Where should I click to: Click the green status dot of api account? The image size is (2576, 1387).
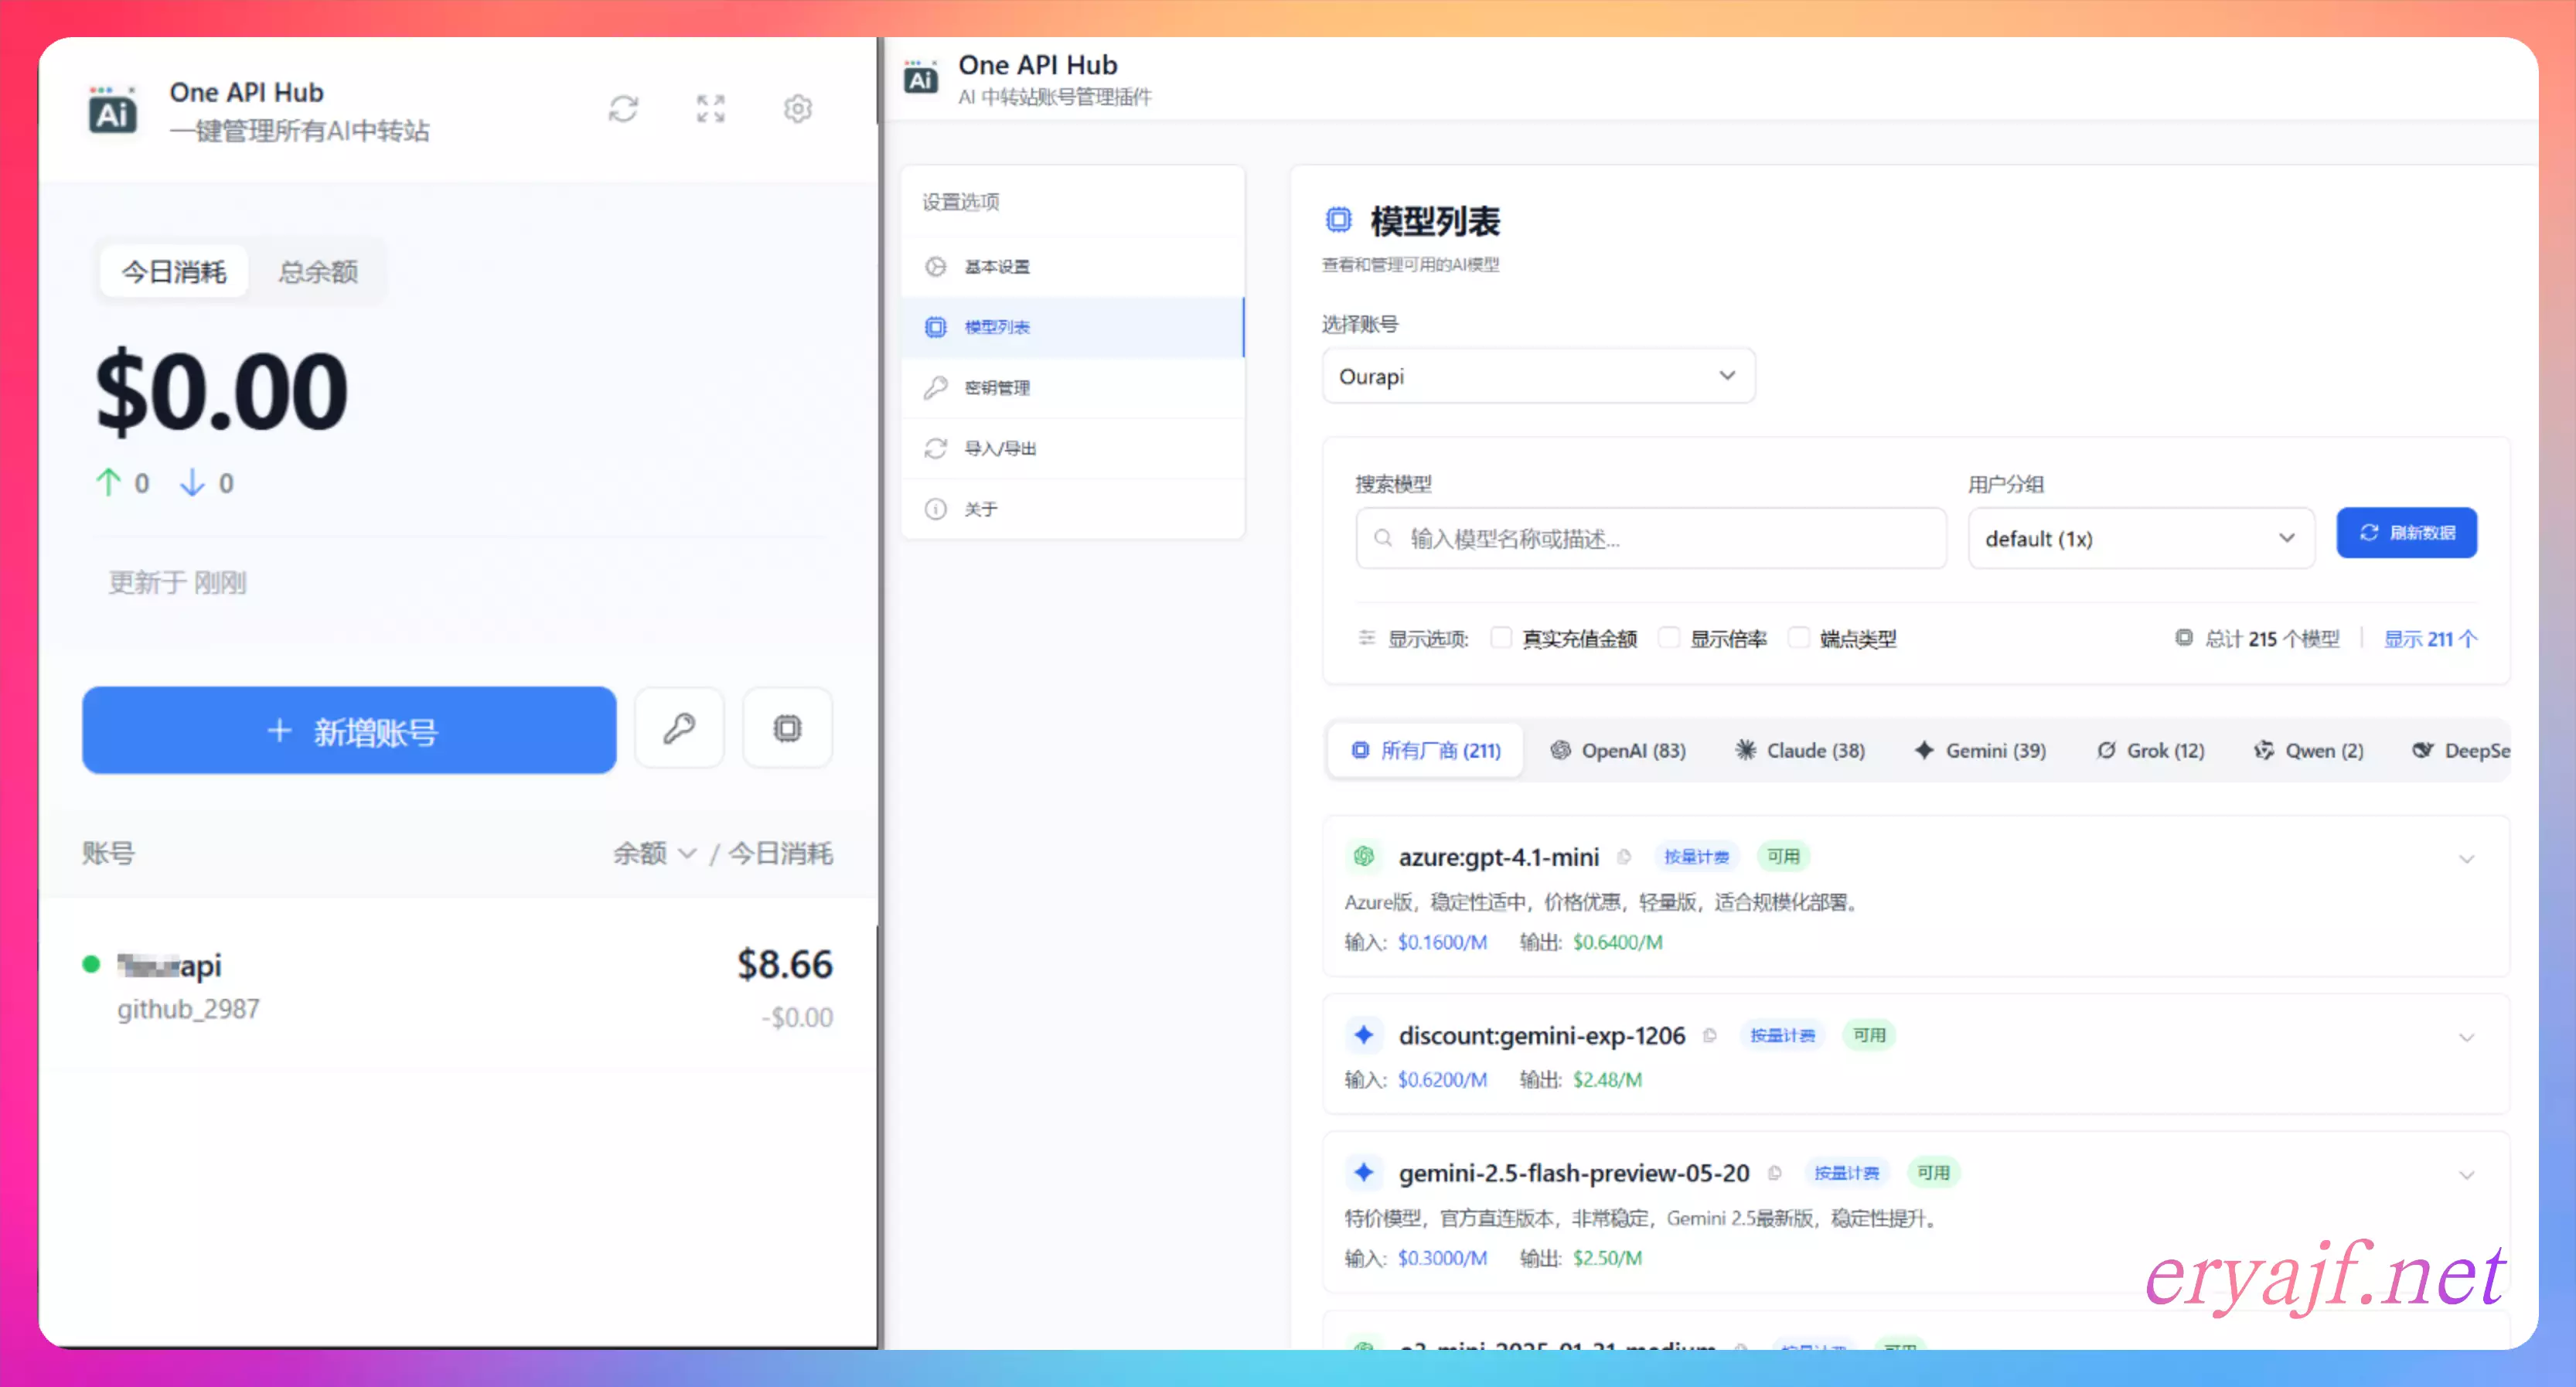(x=91, y=964)
